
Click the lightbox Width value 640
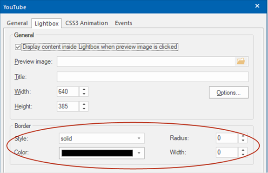[68, 92]
